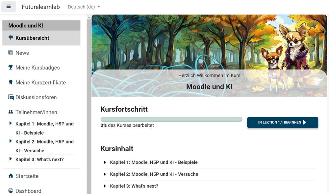Click the Kursfortschritt progress bar

(171, 119)
